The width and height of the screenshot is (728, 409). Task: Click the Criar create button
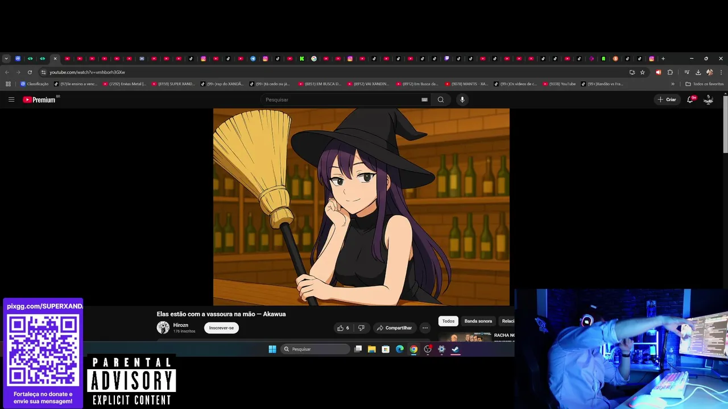coord(667,99)
